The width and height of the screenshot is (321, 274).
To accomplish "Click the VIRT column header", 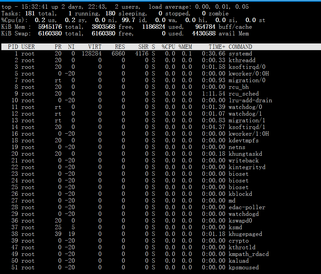I will point(95,47).
